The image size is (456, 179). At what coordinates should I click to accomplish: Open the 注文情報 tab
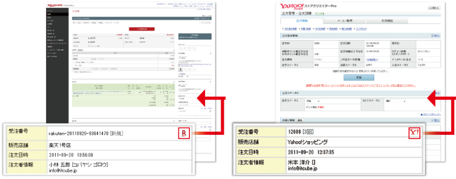pyautogui.click(x=302, y=21)
